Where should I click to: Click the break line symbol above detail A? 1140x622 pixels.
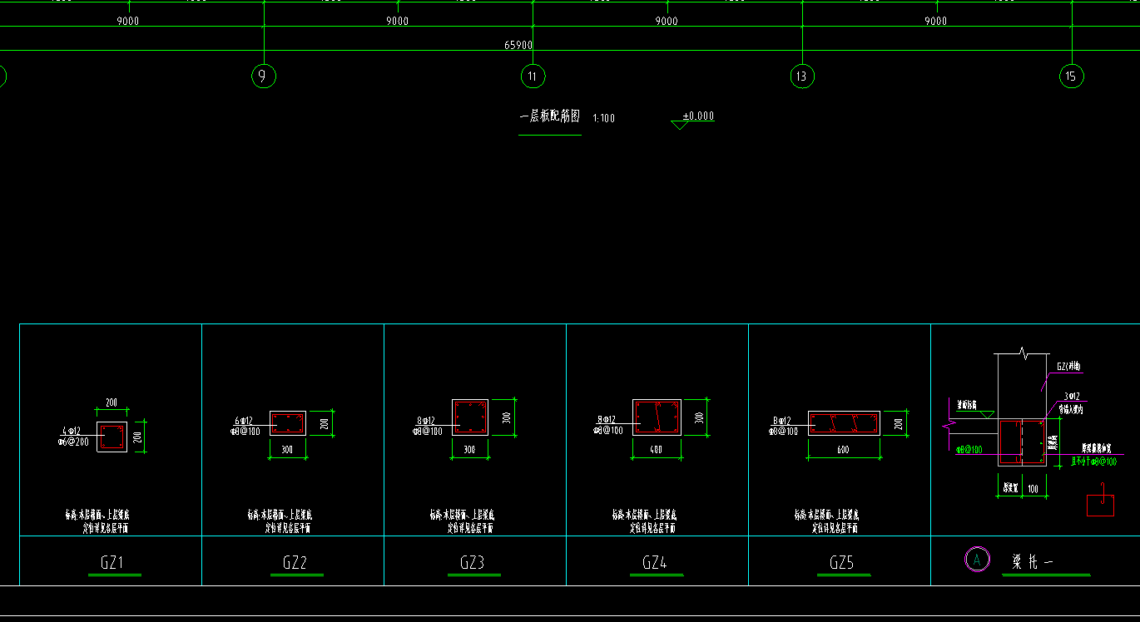click(1022, 355)
